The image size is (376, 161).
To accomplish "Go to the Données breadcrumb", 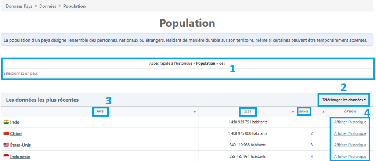I will click(48, 6).
